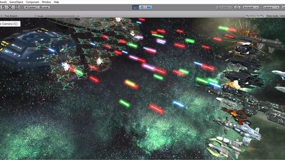This screenshot has height=160, width=285.
Task: Advance one frame with the Step button
Action: (149, 8)
